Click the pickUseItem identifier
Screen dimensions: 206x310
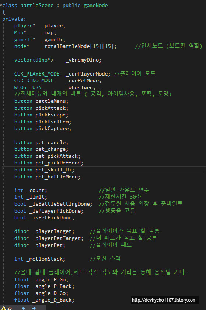click(53, 122)
